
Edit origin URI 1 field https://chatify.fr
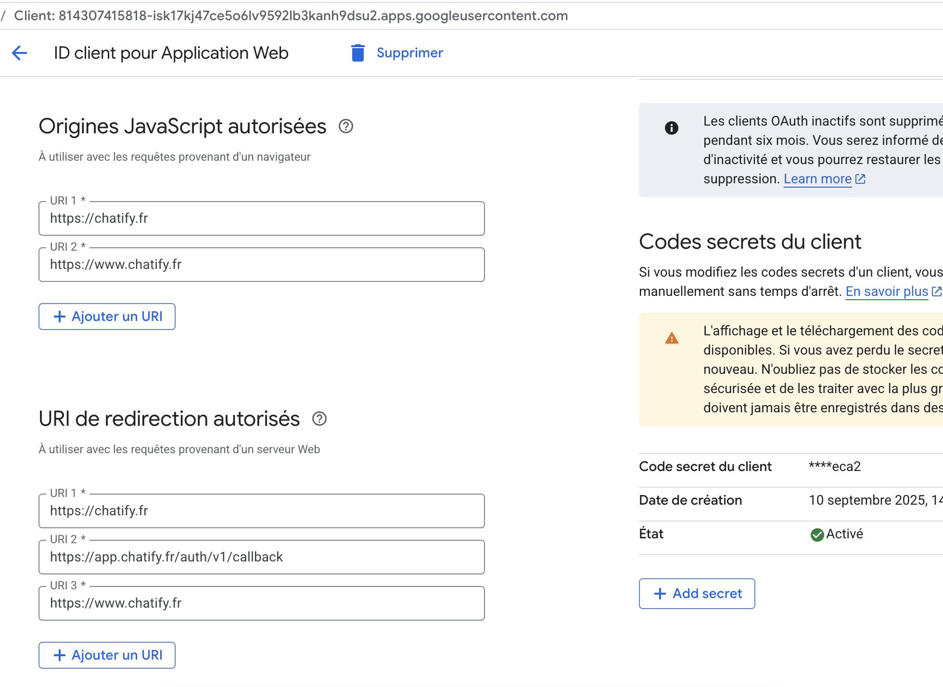pyautogui.click(x=261, y=218)
